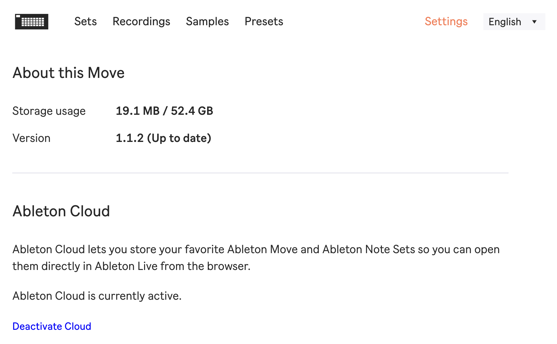Select the 19.1 MB / 52.4 GB value
The width and height of the screenshot is (557, 344).
tap(164, 111)
